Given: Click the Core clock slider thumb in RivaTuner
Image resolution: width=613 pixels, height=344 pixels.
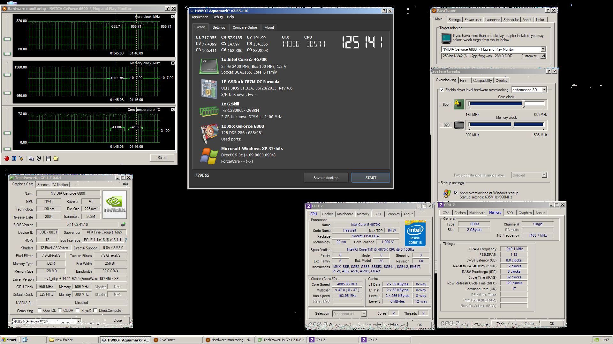Looking at the screenshot, I should (x=524, y=104).
